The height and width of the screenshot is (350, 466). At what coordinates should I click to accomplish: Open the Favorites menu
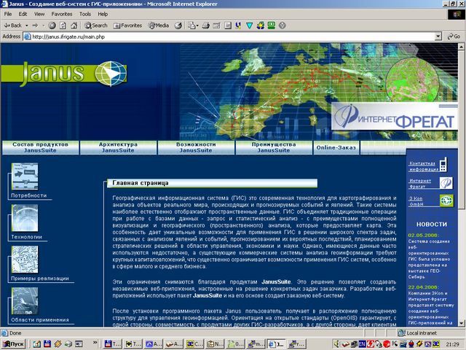[x=62, y=14]
